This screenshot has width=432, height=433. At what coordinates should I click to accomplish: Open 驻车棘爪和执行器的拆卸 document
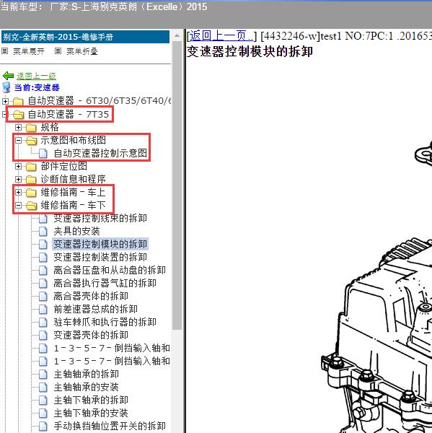pyautogui.click(x=105, y=322)
